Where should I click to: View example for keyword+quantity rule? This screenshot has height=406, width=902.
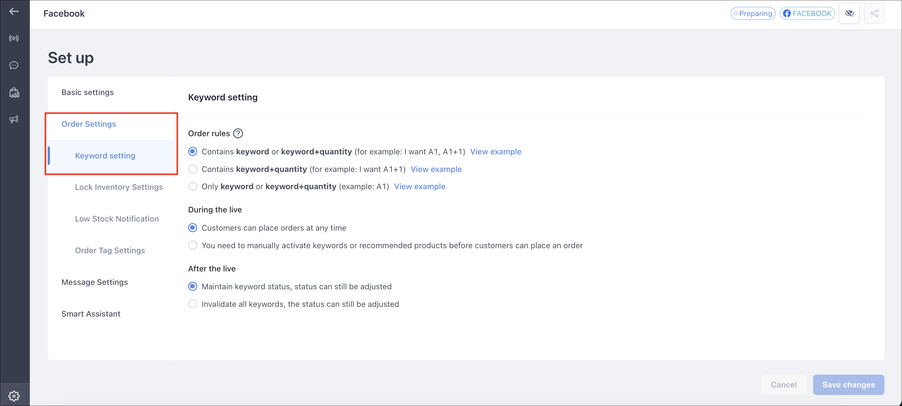pos(436,169)
